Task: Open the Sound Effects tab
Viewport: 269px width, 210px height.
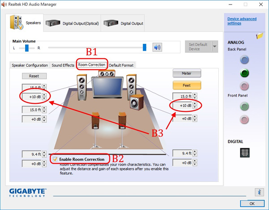Action: point(63,65)
